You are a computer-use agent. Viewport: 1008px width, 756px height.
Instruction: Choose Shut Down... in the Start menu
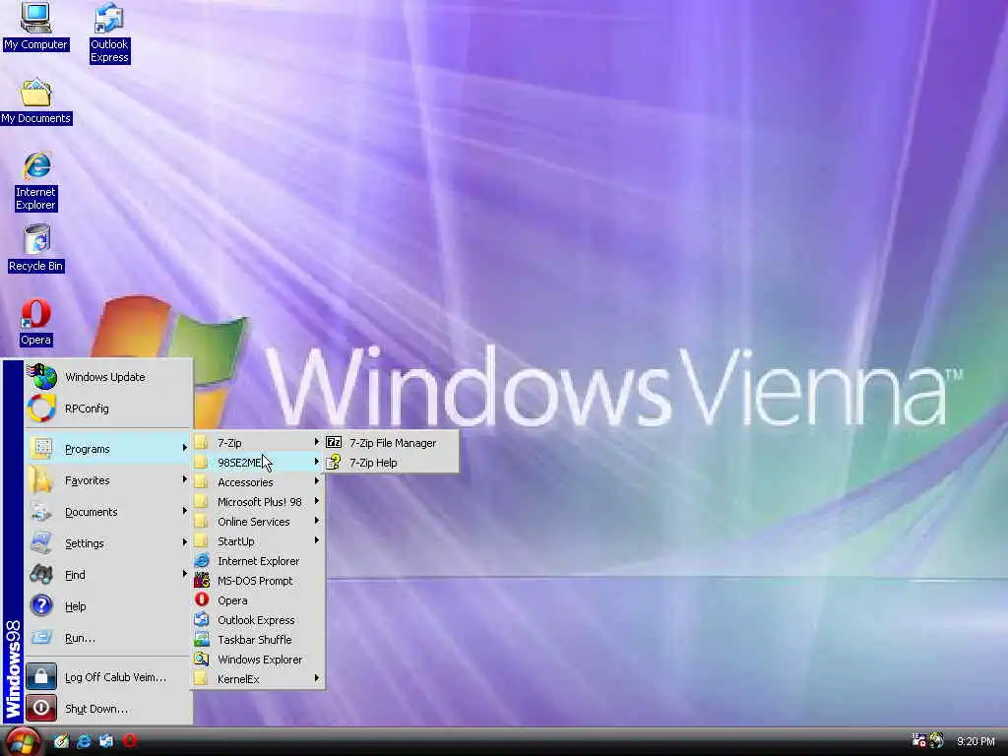[108, 709]
